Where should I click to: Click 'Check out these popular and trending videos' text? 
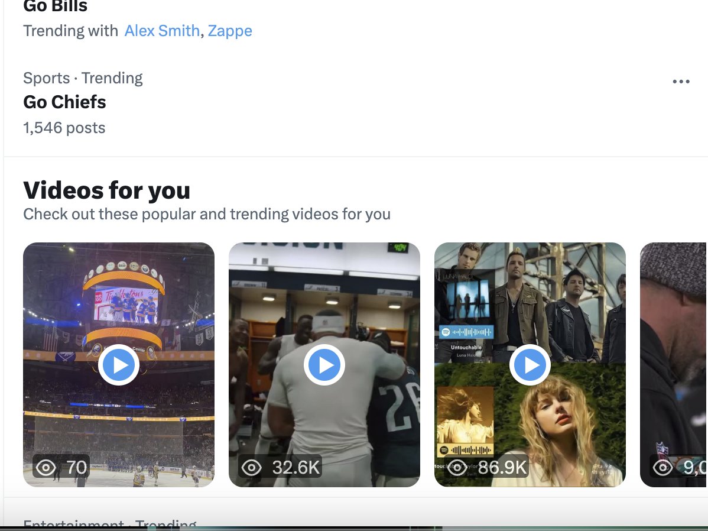point(207,214)
